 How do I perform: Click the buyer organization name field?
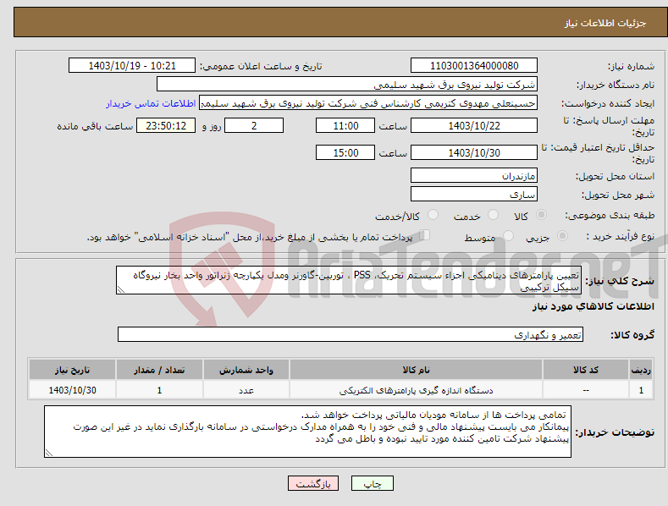(347, 85)
